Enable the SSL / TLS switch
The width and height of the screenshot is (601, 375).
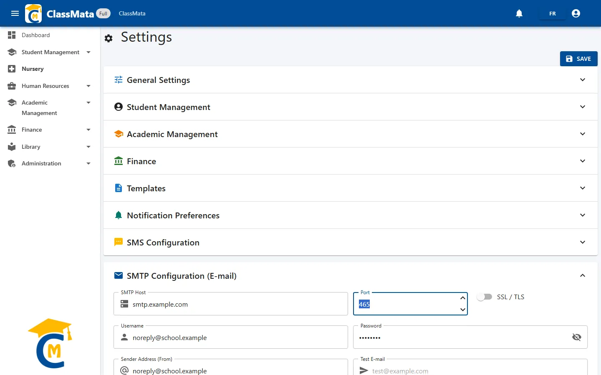[x=485, y=297]
